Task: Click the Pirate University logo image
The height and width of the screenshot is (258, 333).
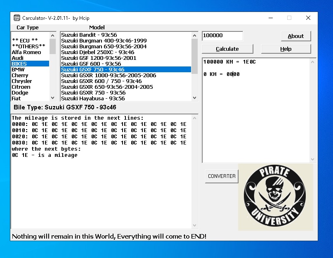Action: point(275,197)
